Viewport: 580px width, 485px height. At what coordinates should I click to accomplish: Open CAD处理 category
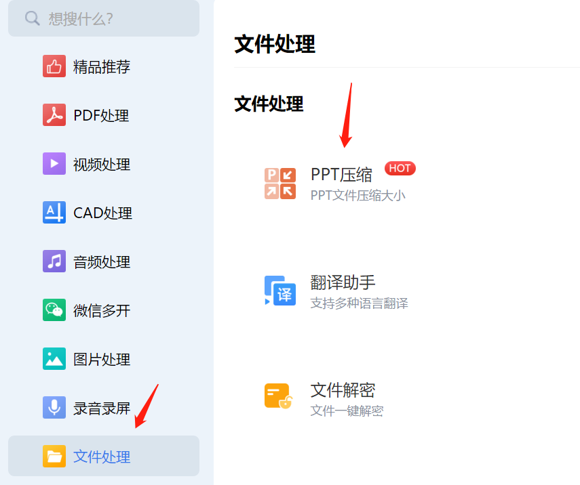[104, 213]
